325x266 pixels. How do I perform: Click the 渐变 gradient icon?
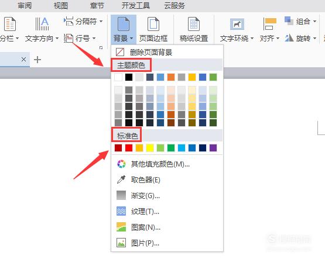coord(121,195)
